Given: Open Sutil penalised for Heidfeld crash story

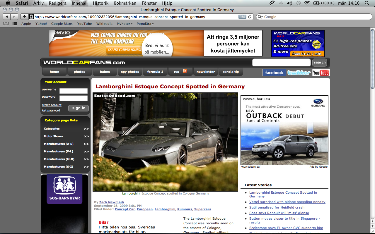Looking at the screenshot, I should click(x=277, y=207).
